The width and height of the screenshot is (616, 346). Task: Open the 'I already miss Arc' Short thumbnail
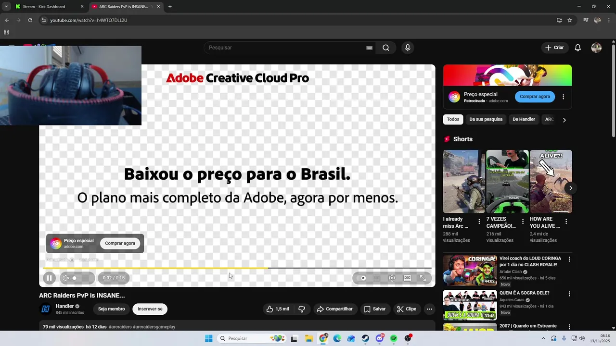(x=464, y=181)
